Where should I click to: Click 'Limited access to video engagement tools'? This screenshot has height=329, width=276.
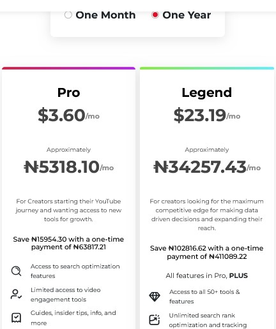click(66, 295)
